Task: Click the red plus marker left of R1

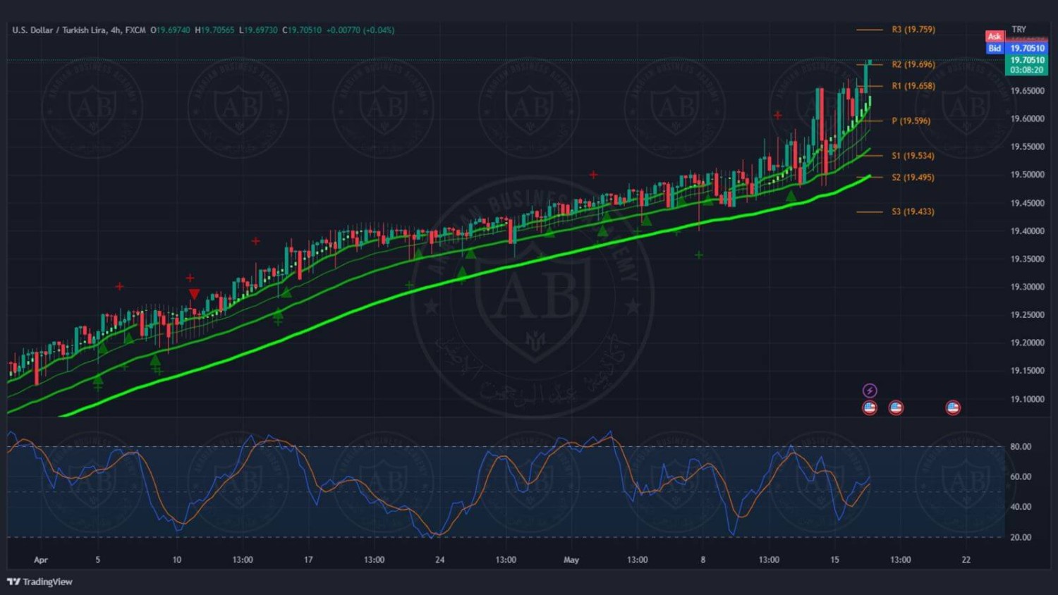Action: coord(778,116)
